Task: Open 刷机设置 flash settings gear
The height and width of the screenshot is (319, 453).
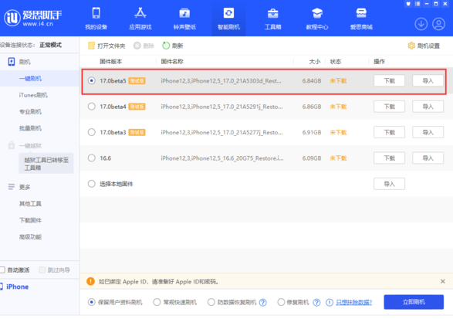Action: [424, 46]
